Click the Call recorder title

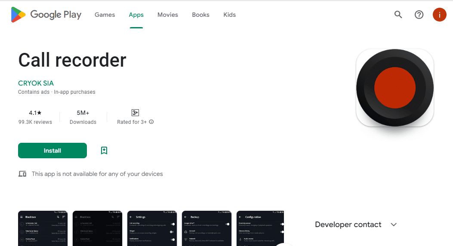(72, 60)
